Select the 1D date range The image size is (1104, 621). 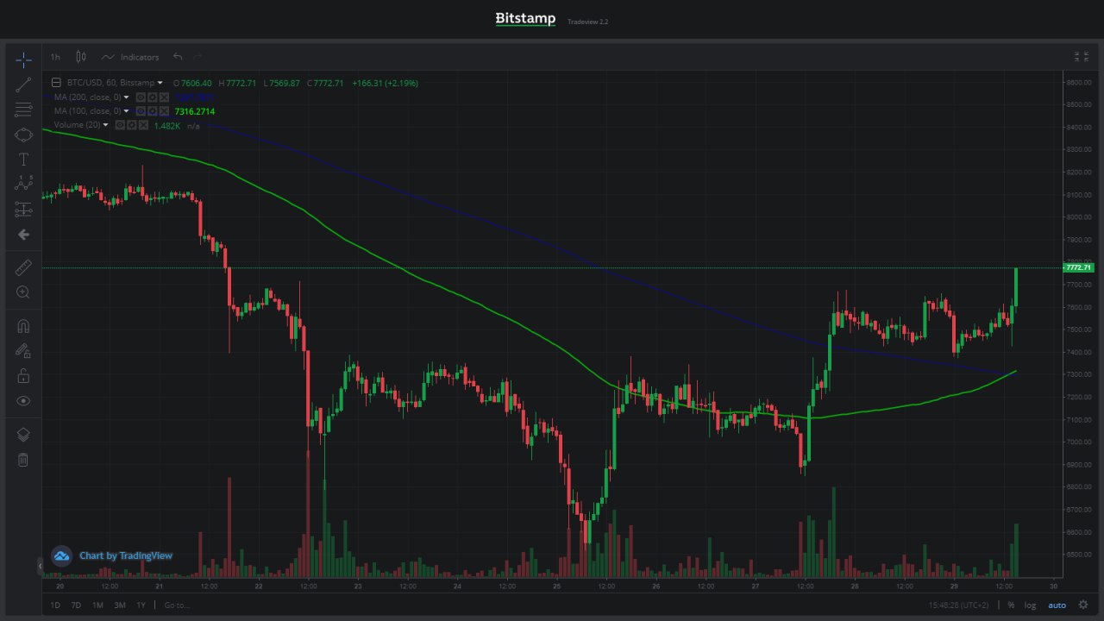pos(55,605)
